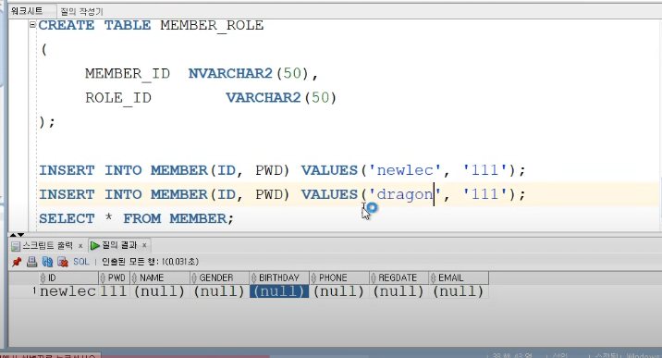The width and height of the screenshot is (662, 358).
Task: Click the splitter collapse arrows above result tabs
Action: (17, 235)
